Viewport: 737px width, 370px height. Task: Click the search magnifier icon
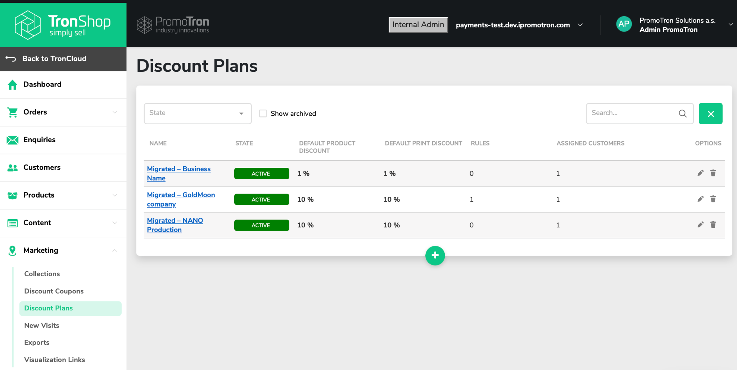pyautogui.click(x=683, y=114)
